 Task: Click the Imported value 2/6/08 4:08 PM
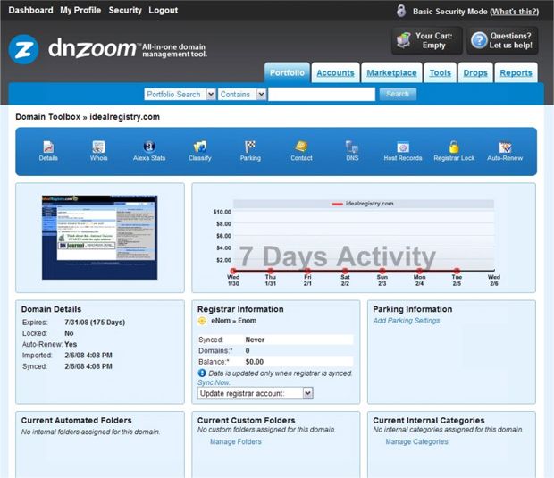(x=88, y=355)
